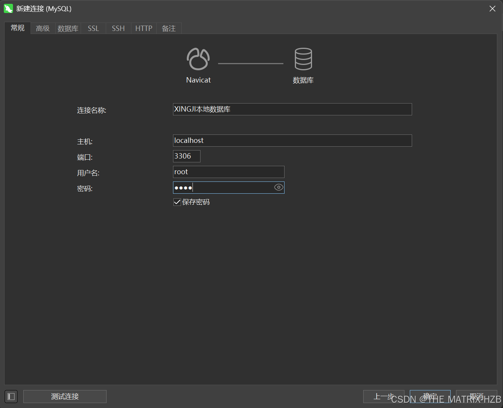Switch to the 常规 tab
Image resolution: width=503 pixels, height=408 pixels.
click(18, 28)
